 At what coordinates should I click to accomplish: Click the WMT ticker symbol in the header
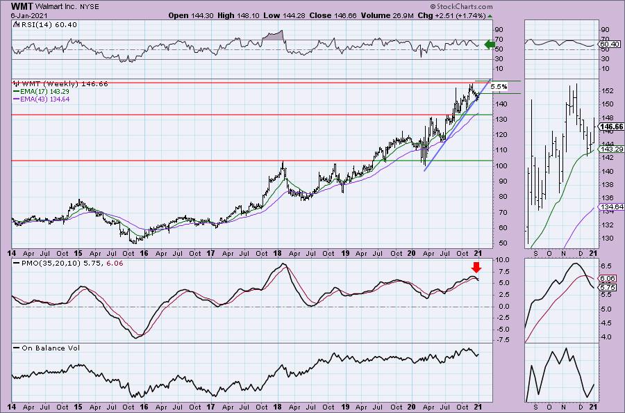[22, 6]
